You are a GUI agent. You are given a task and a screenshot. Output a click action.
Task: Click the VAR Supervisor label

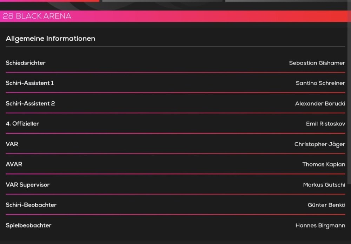coord(28,185)
